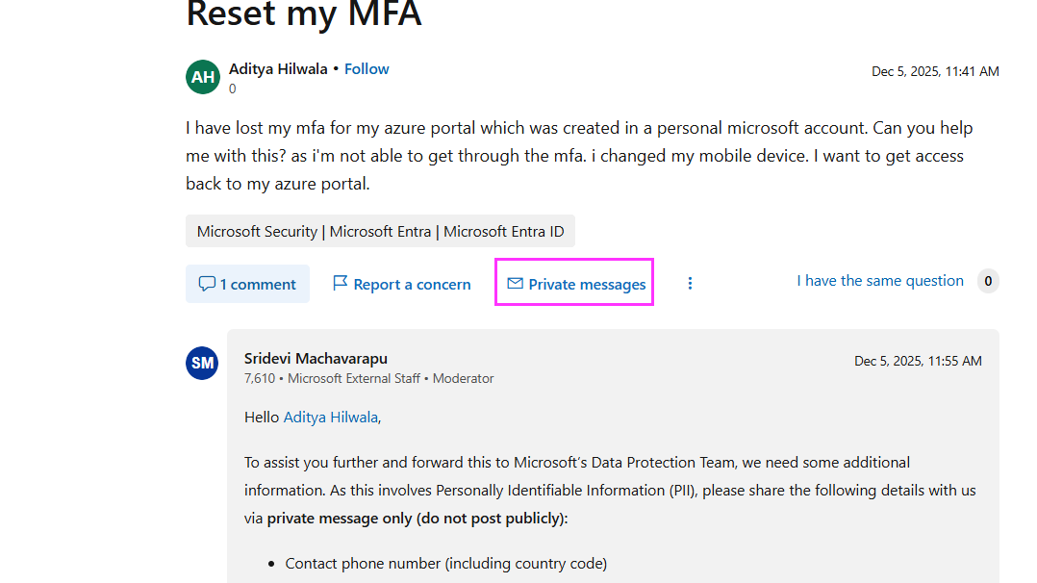
Task: Select the flag icon beside Report a concern
Action: point(341,283)
